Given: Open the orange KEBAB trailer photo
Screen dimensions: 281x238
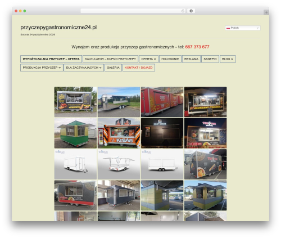Looking at the screenshot, I should [119, 133].
